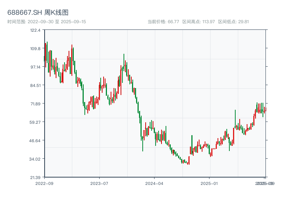The image size is (295, 221).
Task: Click the 当前价格: 66.77 label
Action: click(x=163, y=22)
